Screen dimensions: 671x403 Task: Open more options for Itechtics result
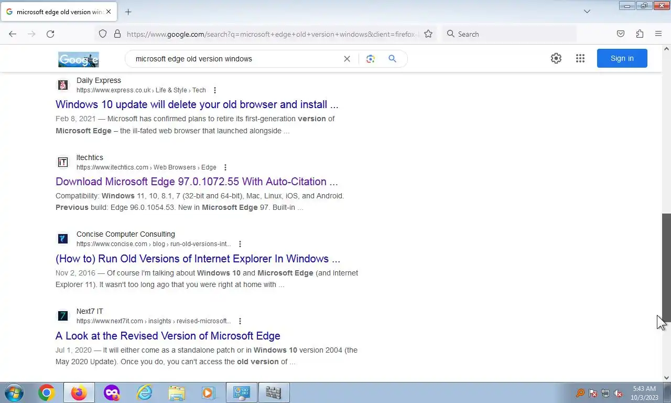point(225,167)
